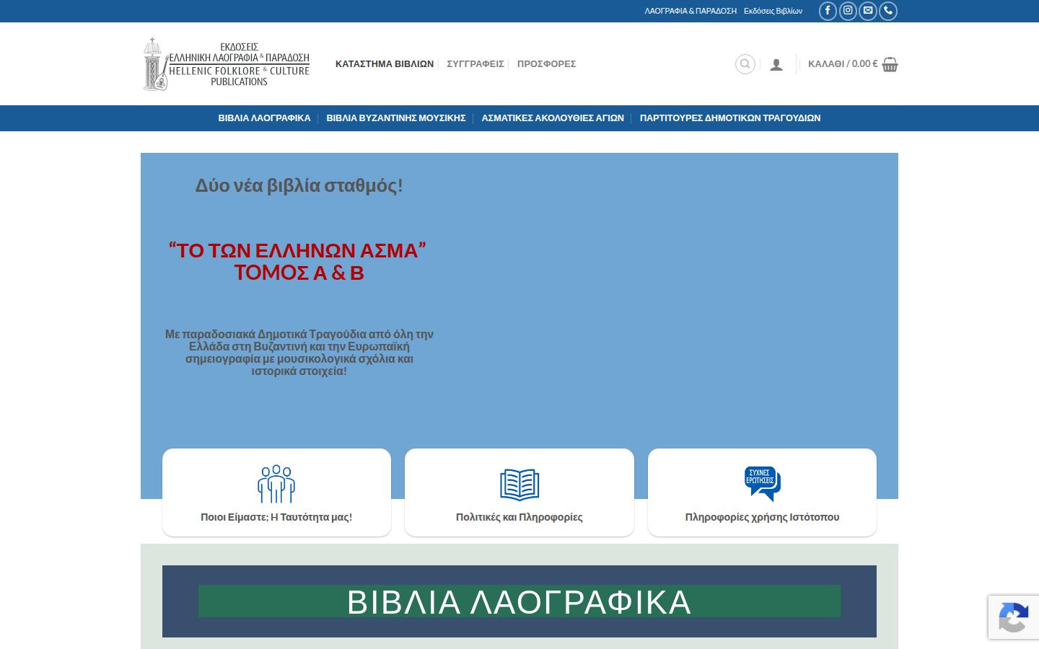Click the Εκδόσεις Βιβλίων top link

(x=773, y=11)
